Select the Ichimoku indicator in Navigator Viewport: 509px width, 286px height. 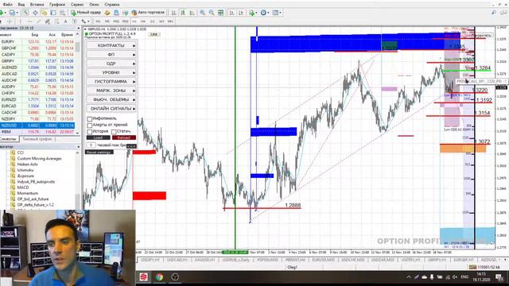25,170
